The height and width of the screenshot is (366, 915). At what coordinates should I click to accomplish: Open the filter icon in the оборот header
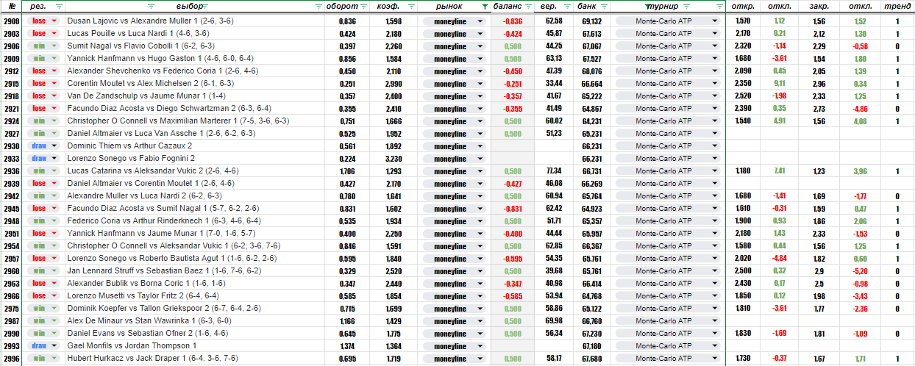(x=365, y=6)
